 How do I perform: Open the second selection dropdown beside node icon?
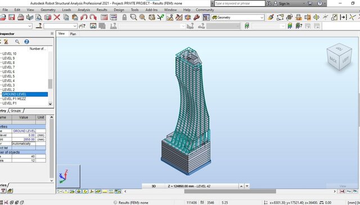coord(75,26)
